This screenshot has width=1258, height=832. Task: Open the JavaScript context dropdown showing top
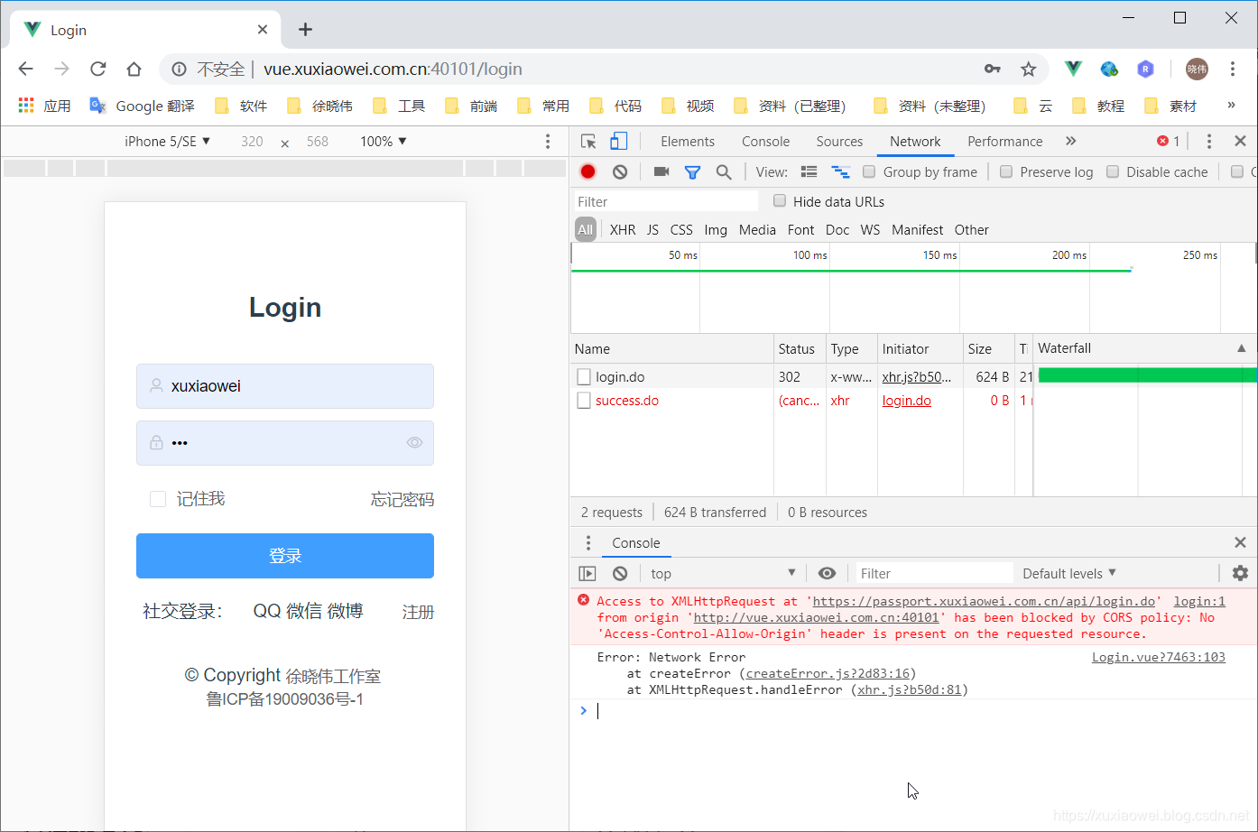722,572
